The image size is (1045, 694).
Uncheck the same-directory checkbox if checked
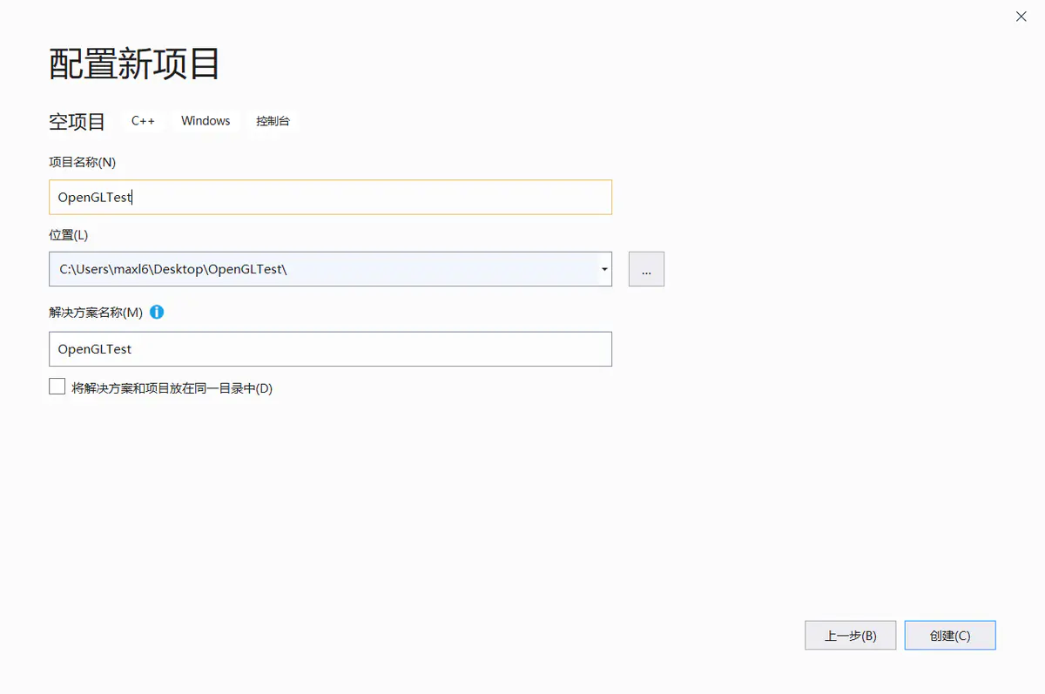pos(57,386)
